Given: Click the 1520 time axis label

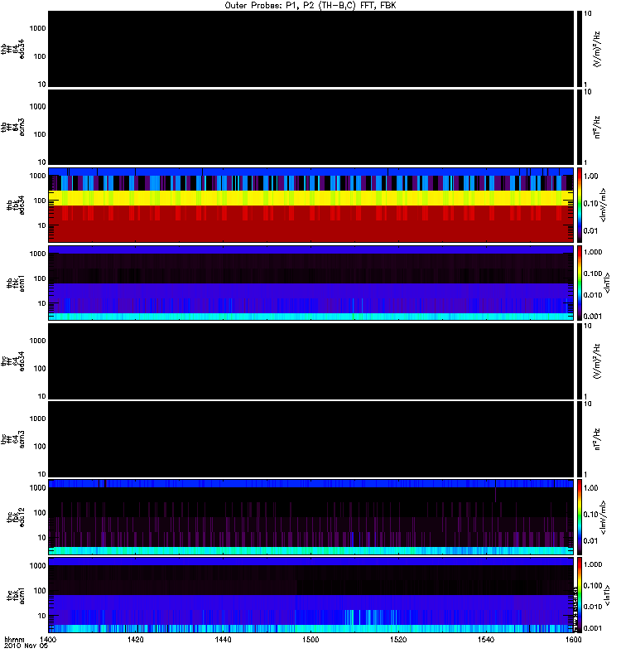Looking at the screenshot, I should click(398, 639).
